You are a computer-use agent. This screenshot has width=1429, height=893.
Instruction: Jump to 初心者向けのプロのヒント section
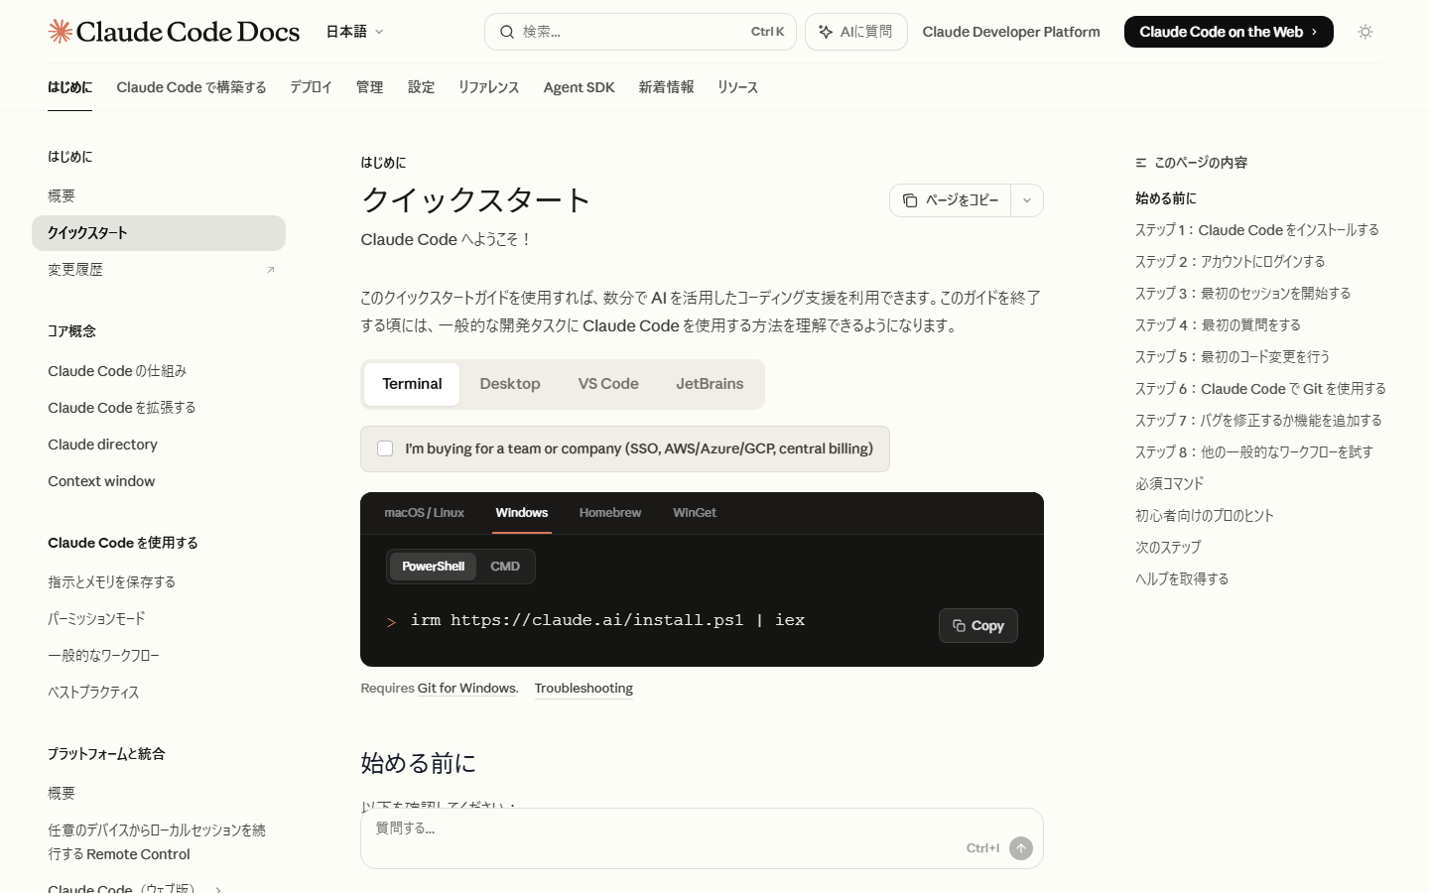pyautogui.click(x=1205, y=516)
